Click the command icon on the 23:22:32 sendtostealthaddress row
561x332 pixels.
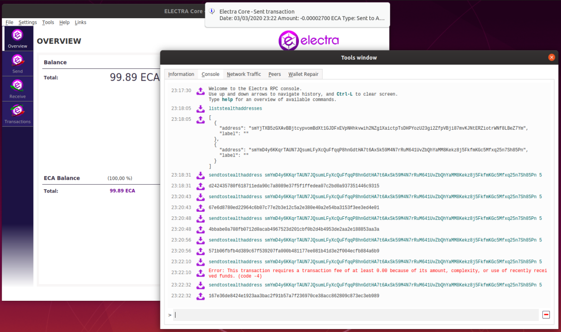click(x=200, y=285)
